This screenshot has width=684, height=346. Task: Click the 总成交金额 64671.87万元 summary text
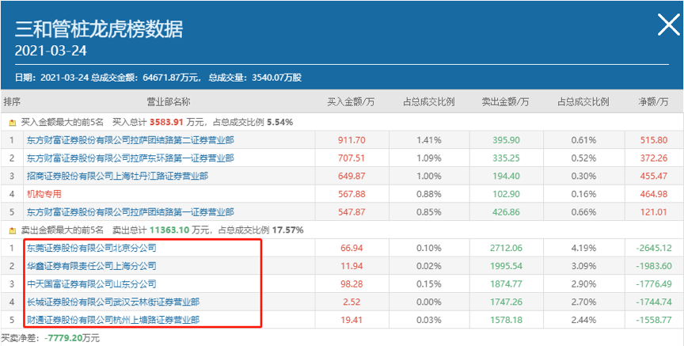coord(146,78)
